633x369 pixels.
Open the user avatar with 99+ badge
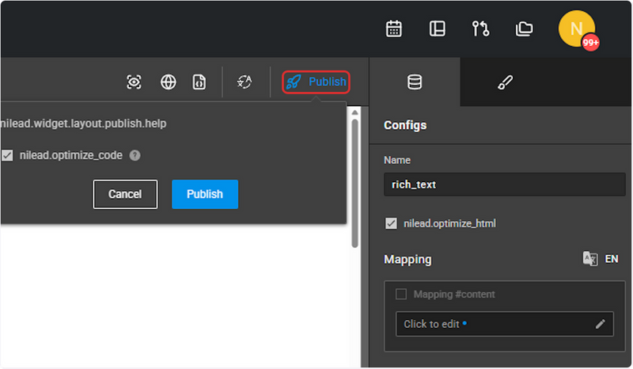pyautogui.click(x=578, y=29)
